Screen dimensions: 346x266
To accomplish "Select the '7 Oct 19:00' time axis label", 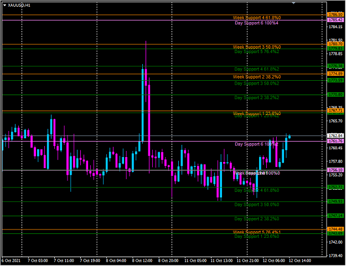I will point(90,260).
